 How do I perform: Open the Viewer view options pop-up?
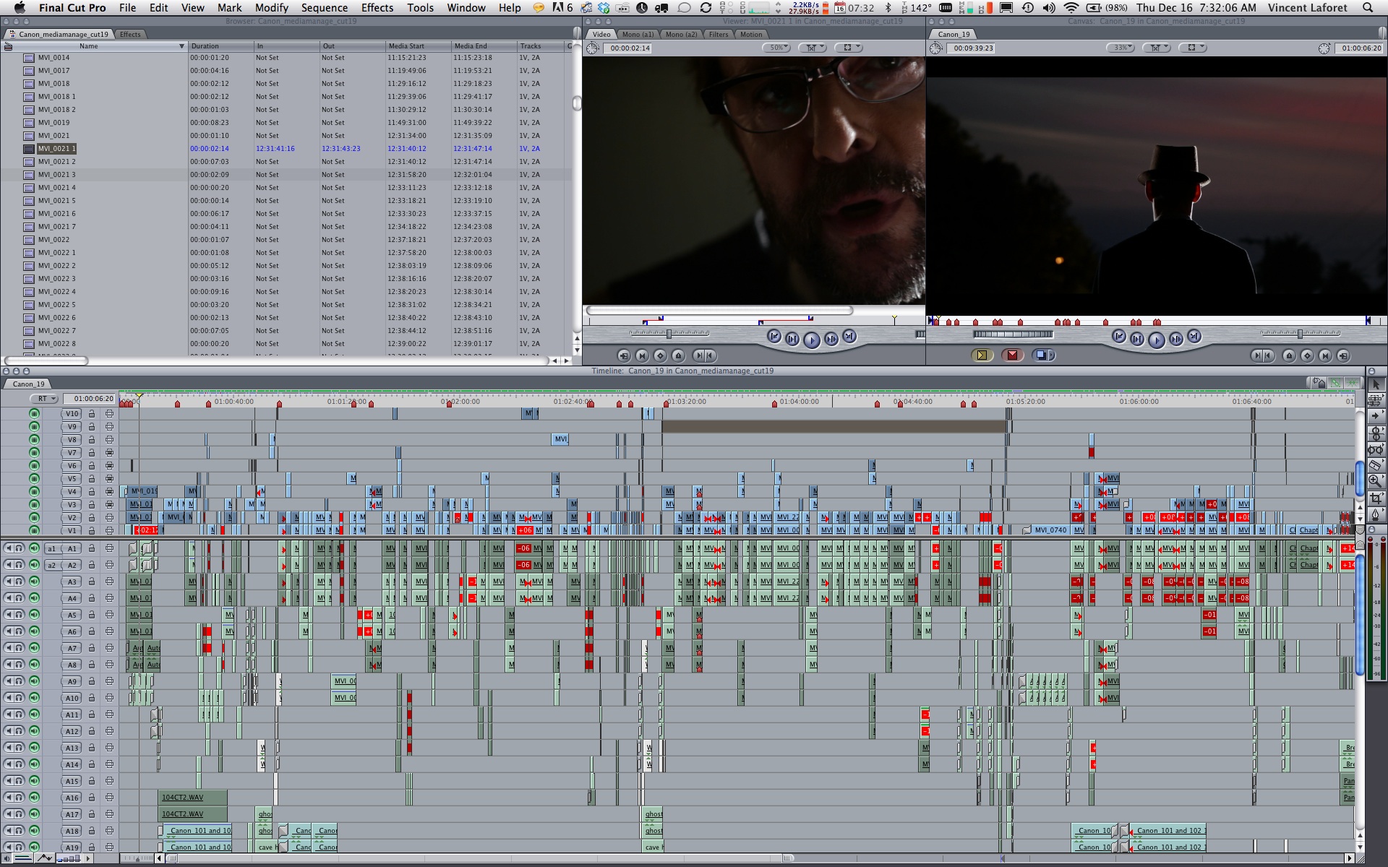point(849,48)
